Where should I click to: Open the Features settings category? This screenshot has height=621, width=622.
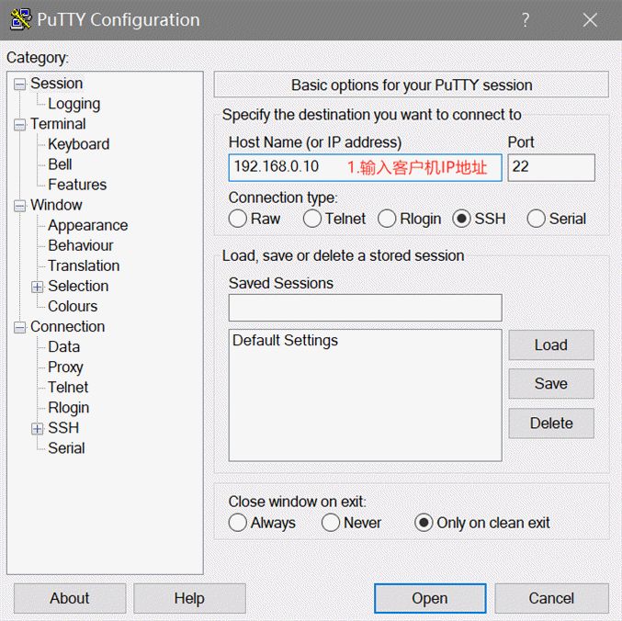[x=77, y=185]
